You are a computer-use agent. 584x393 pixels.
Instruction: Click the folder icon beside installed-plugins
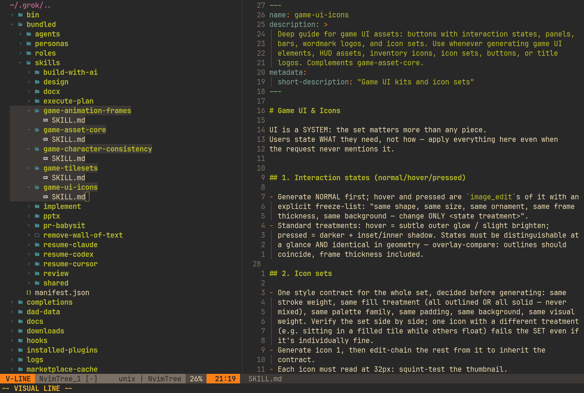20,350
